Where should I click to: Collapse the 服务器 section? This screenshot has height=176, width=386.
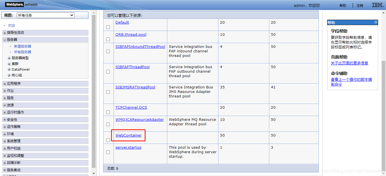(5, 40)
